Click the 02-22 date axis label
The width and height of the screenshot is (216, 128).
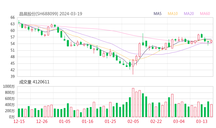pos(156,121)
